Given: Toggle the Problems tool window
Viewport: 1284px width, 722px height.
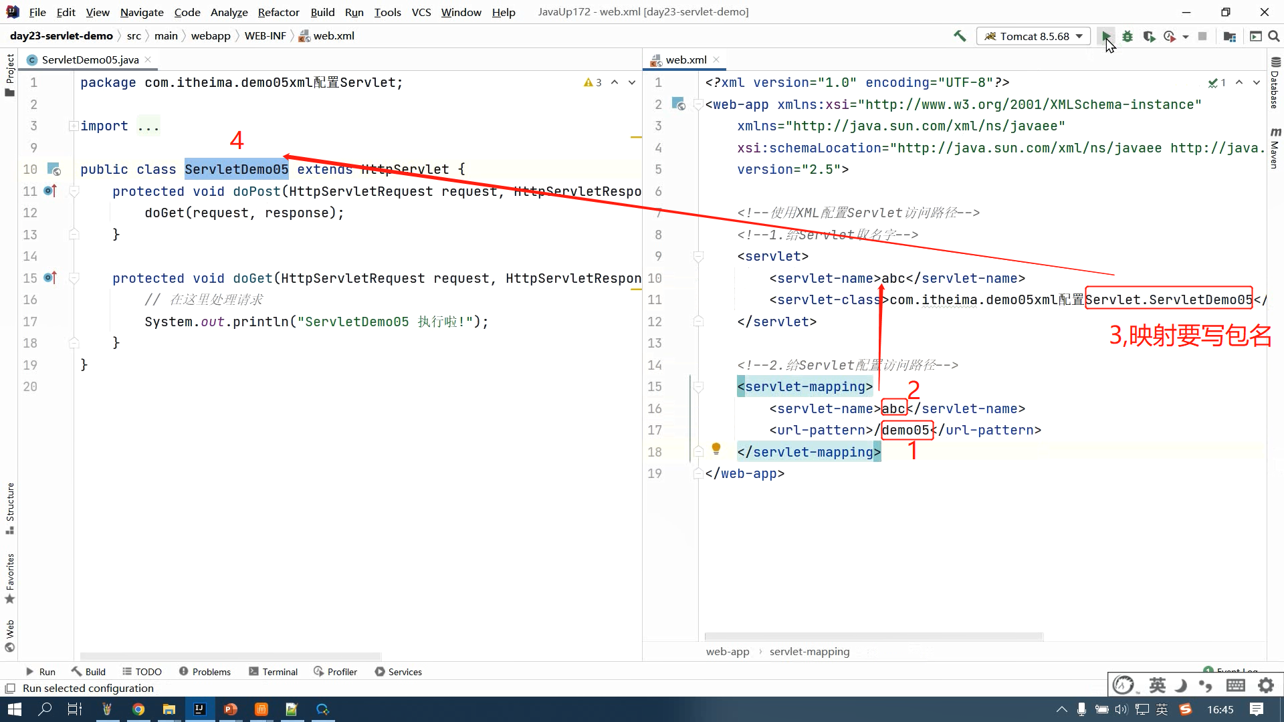Looking at the screenshot, I should pos(205,672).
